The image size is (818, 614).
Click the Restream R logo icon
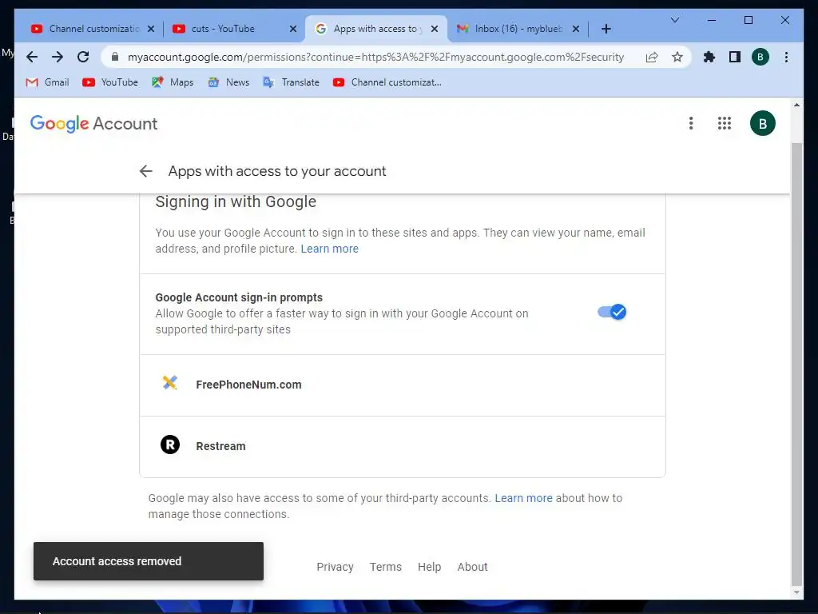point(169,445)
